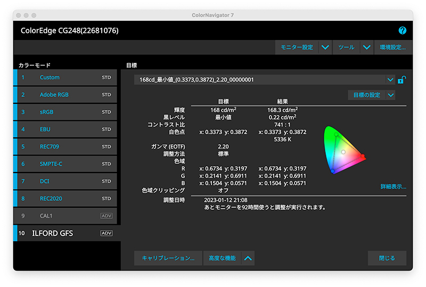Select color mode 2 Adobe RGB

tap(65, 95)
